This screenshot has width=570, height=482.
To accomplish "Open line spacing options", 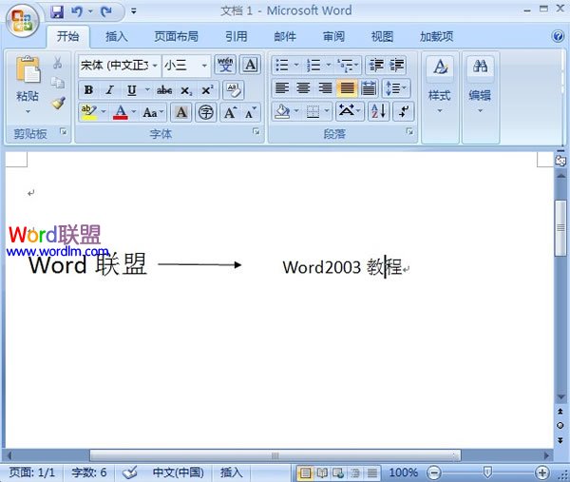I will [x=396, y=88].
